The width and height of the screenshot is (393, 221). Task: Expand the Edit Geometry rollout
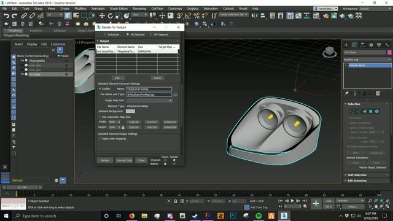(x=357, y=180)
